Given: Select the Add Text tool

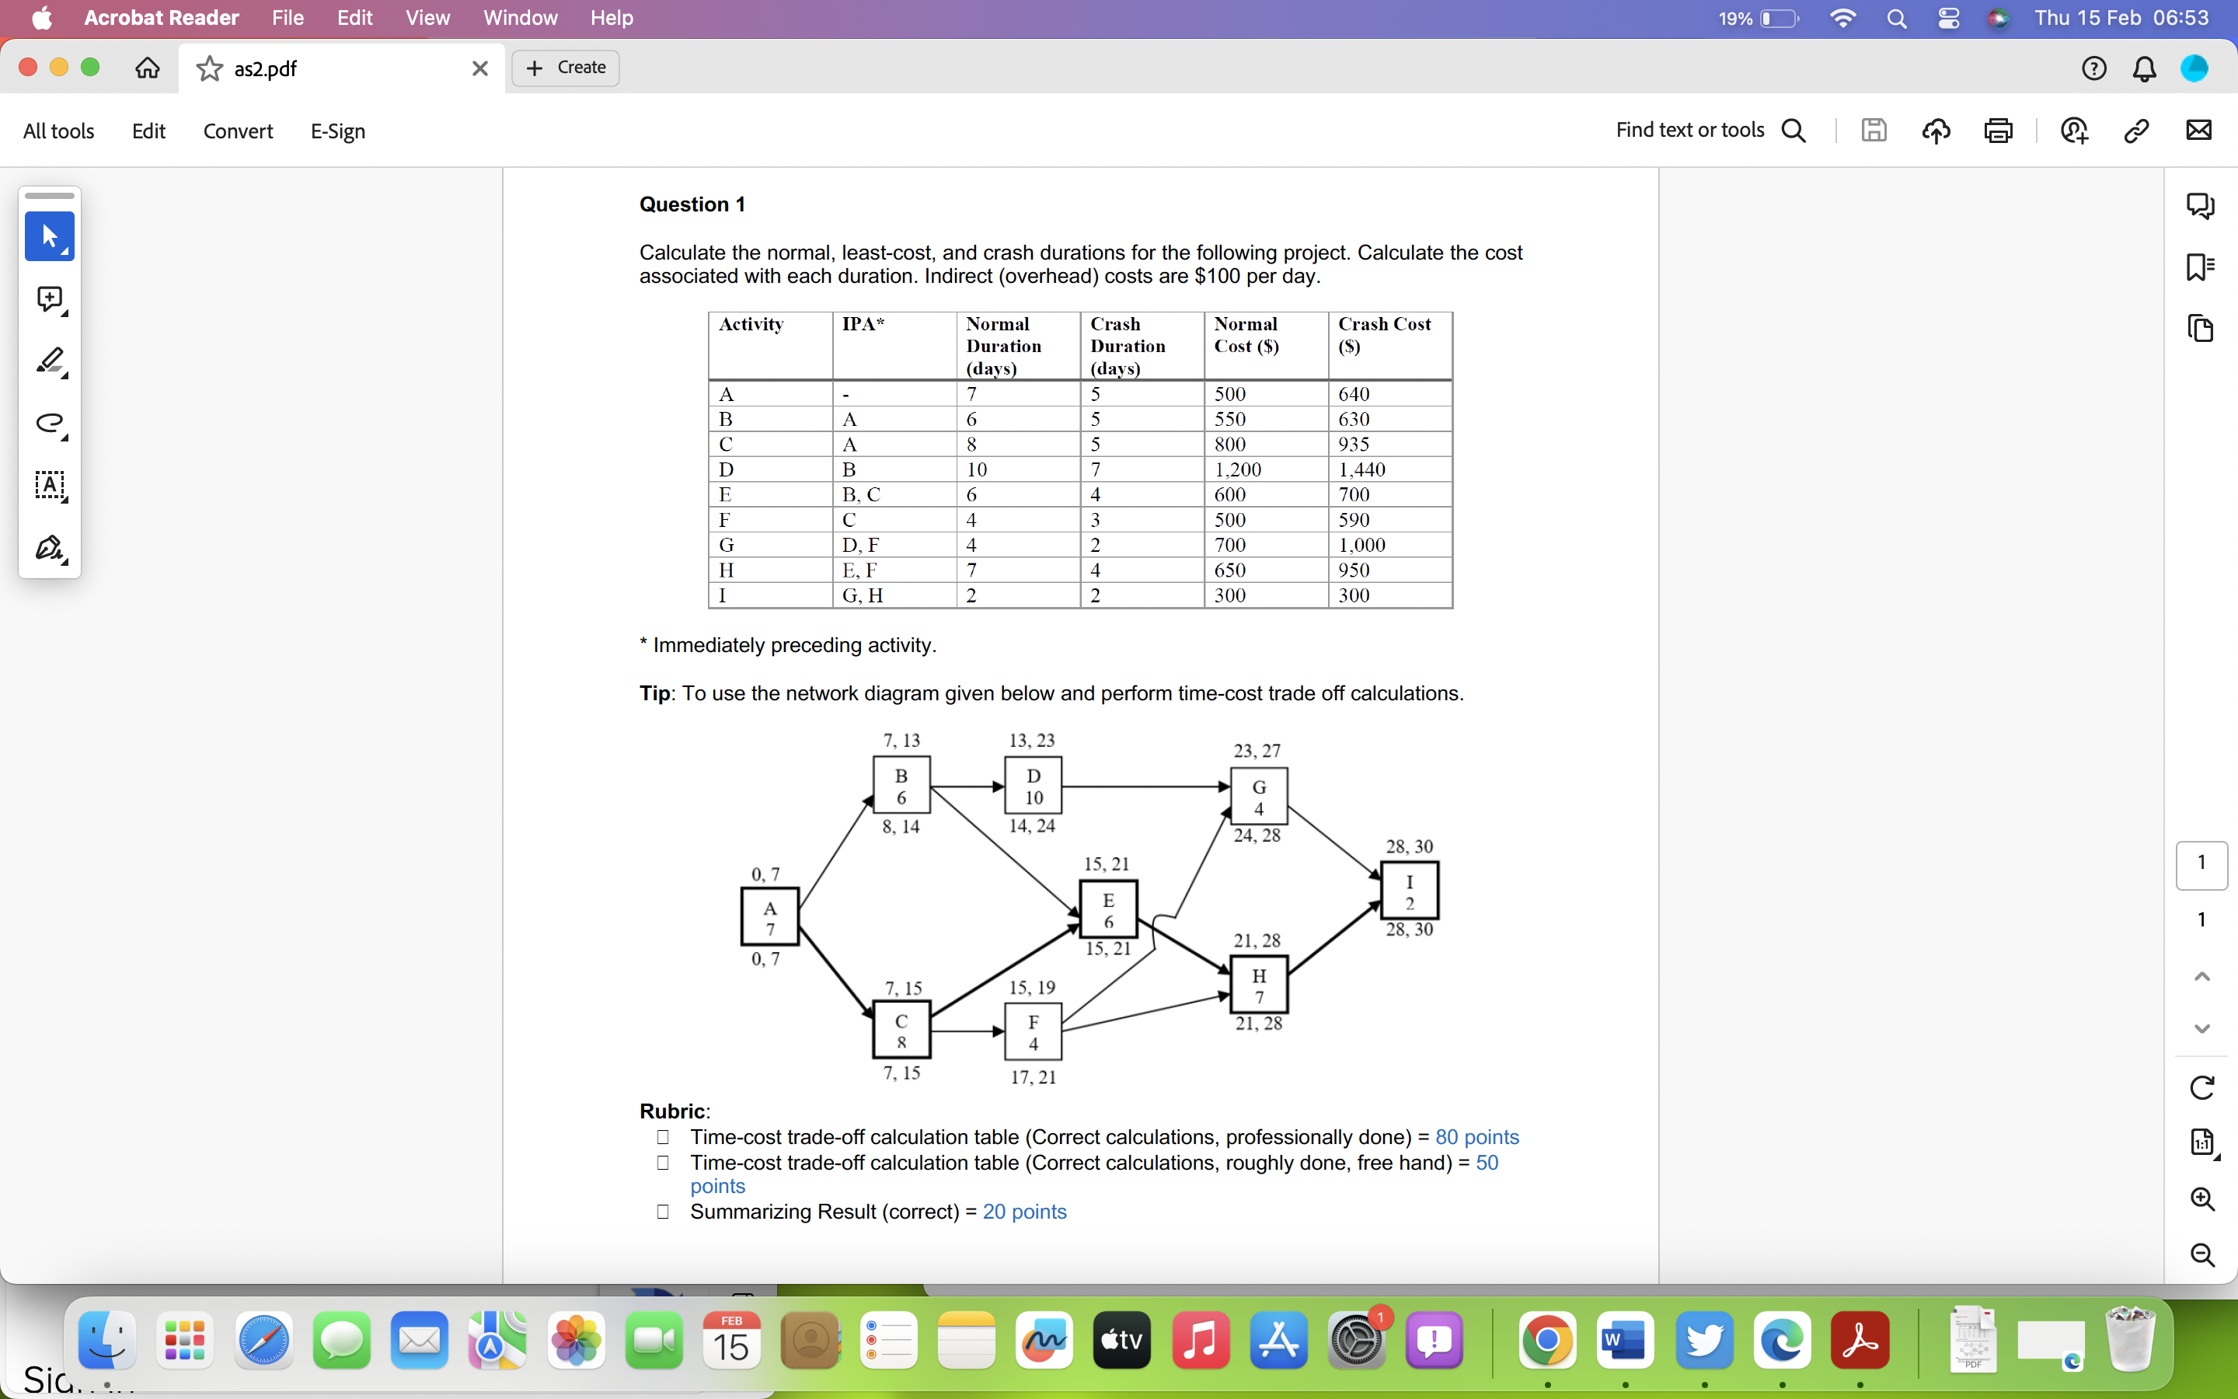Looking at the screenshot, I should click(49, 487).
